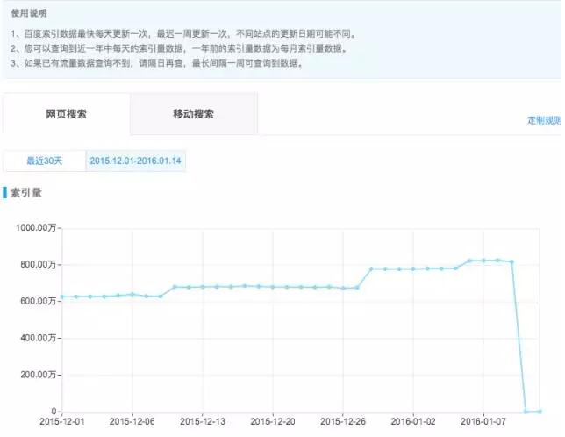The width and height of the screenshot is (565, 437).
Task: Click the data point above 2016-01-02
Action: (413, 269)
